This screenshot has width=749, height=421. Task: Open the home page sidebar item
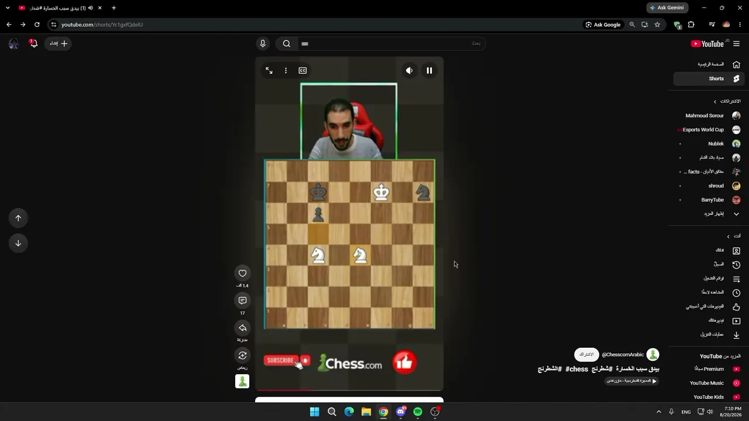(707, 64)
